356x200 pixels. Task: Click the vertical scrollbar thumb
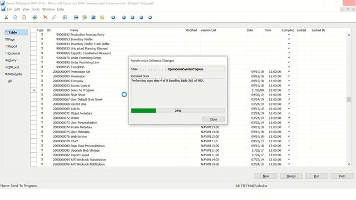pos(349,99)
